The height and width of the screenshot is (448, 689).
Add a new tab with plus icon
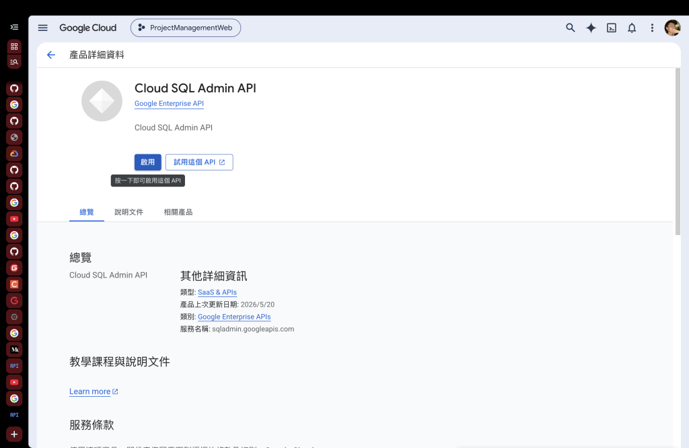(14, 435)
